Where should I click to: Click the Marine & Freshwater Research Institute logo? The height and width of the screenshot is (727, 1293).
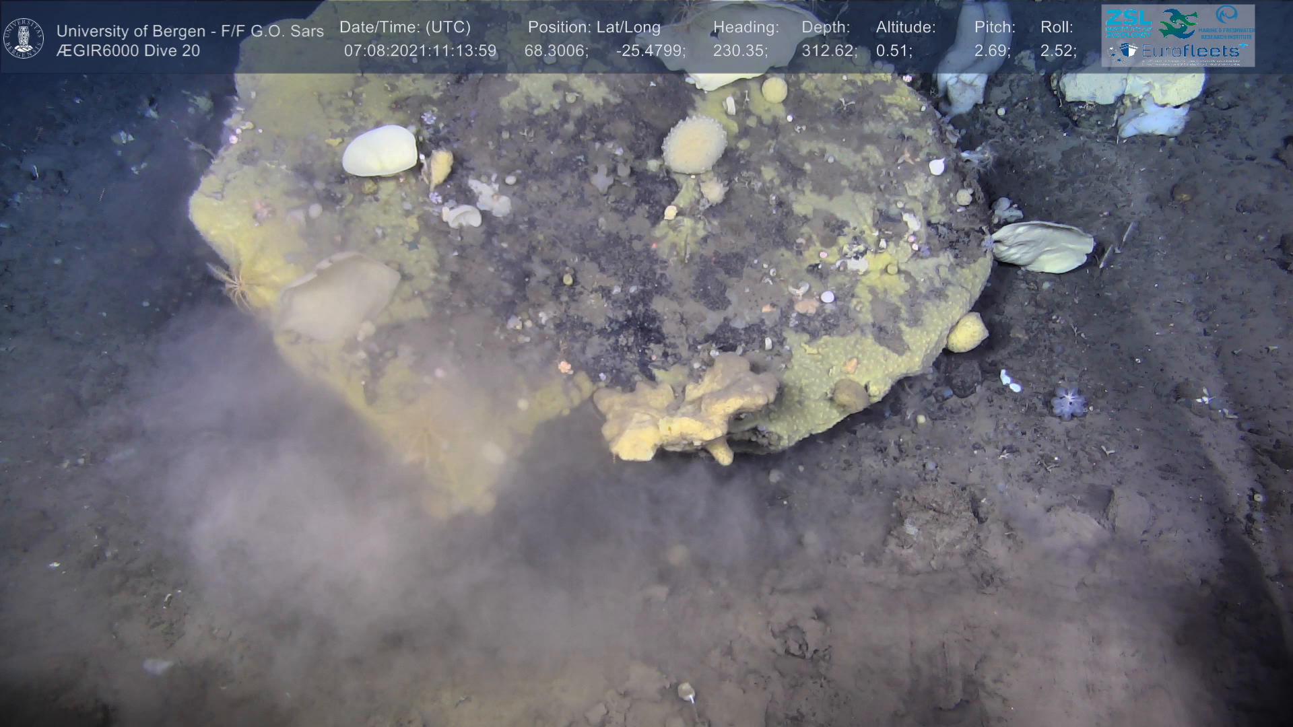coord(1227,22)
